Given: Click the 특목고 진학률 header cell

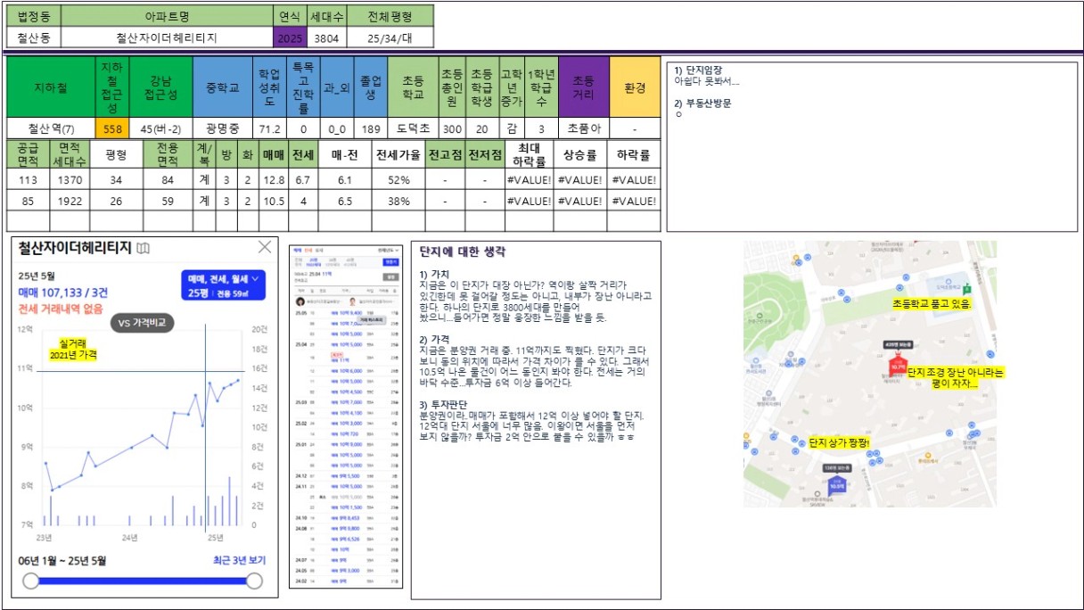Looking at the screenshot, I should coord(303,87).
